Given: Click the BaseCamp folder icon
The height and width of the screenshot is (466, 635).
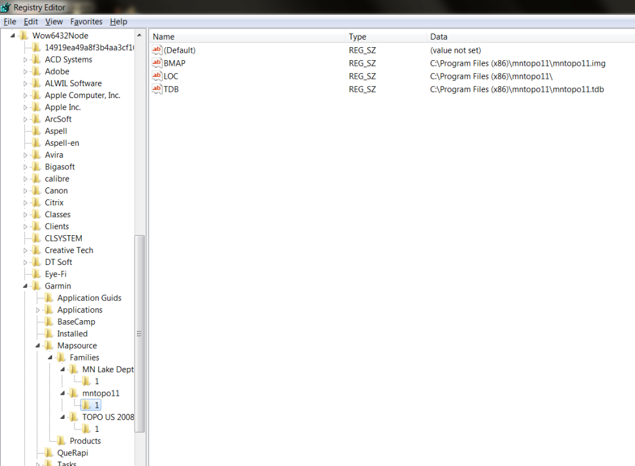Looking at the screenshot, I should (x=49, y=322).
